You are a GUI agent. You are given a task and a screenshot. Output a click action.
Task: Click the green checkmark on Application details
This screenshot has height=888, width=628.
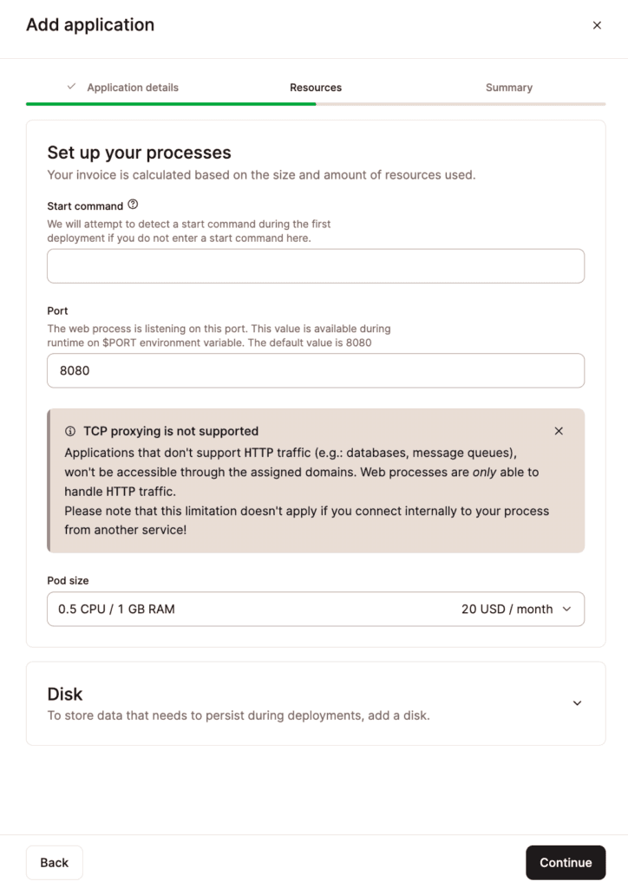point(71,88)
